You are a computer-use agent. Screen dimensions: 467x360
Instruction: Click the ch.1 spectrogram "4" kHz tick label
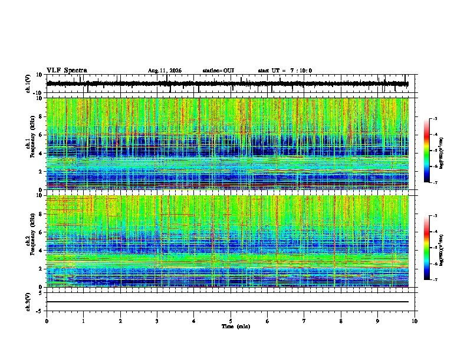click(41, 154)
